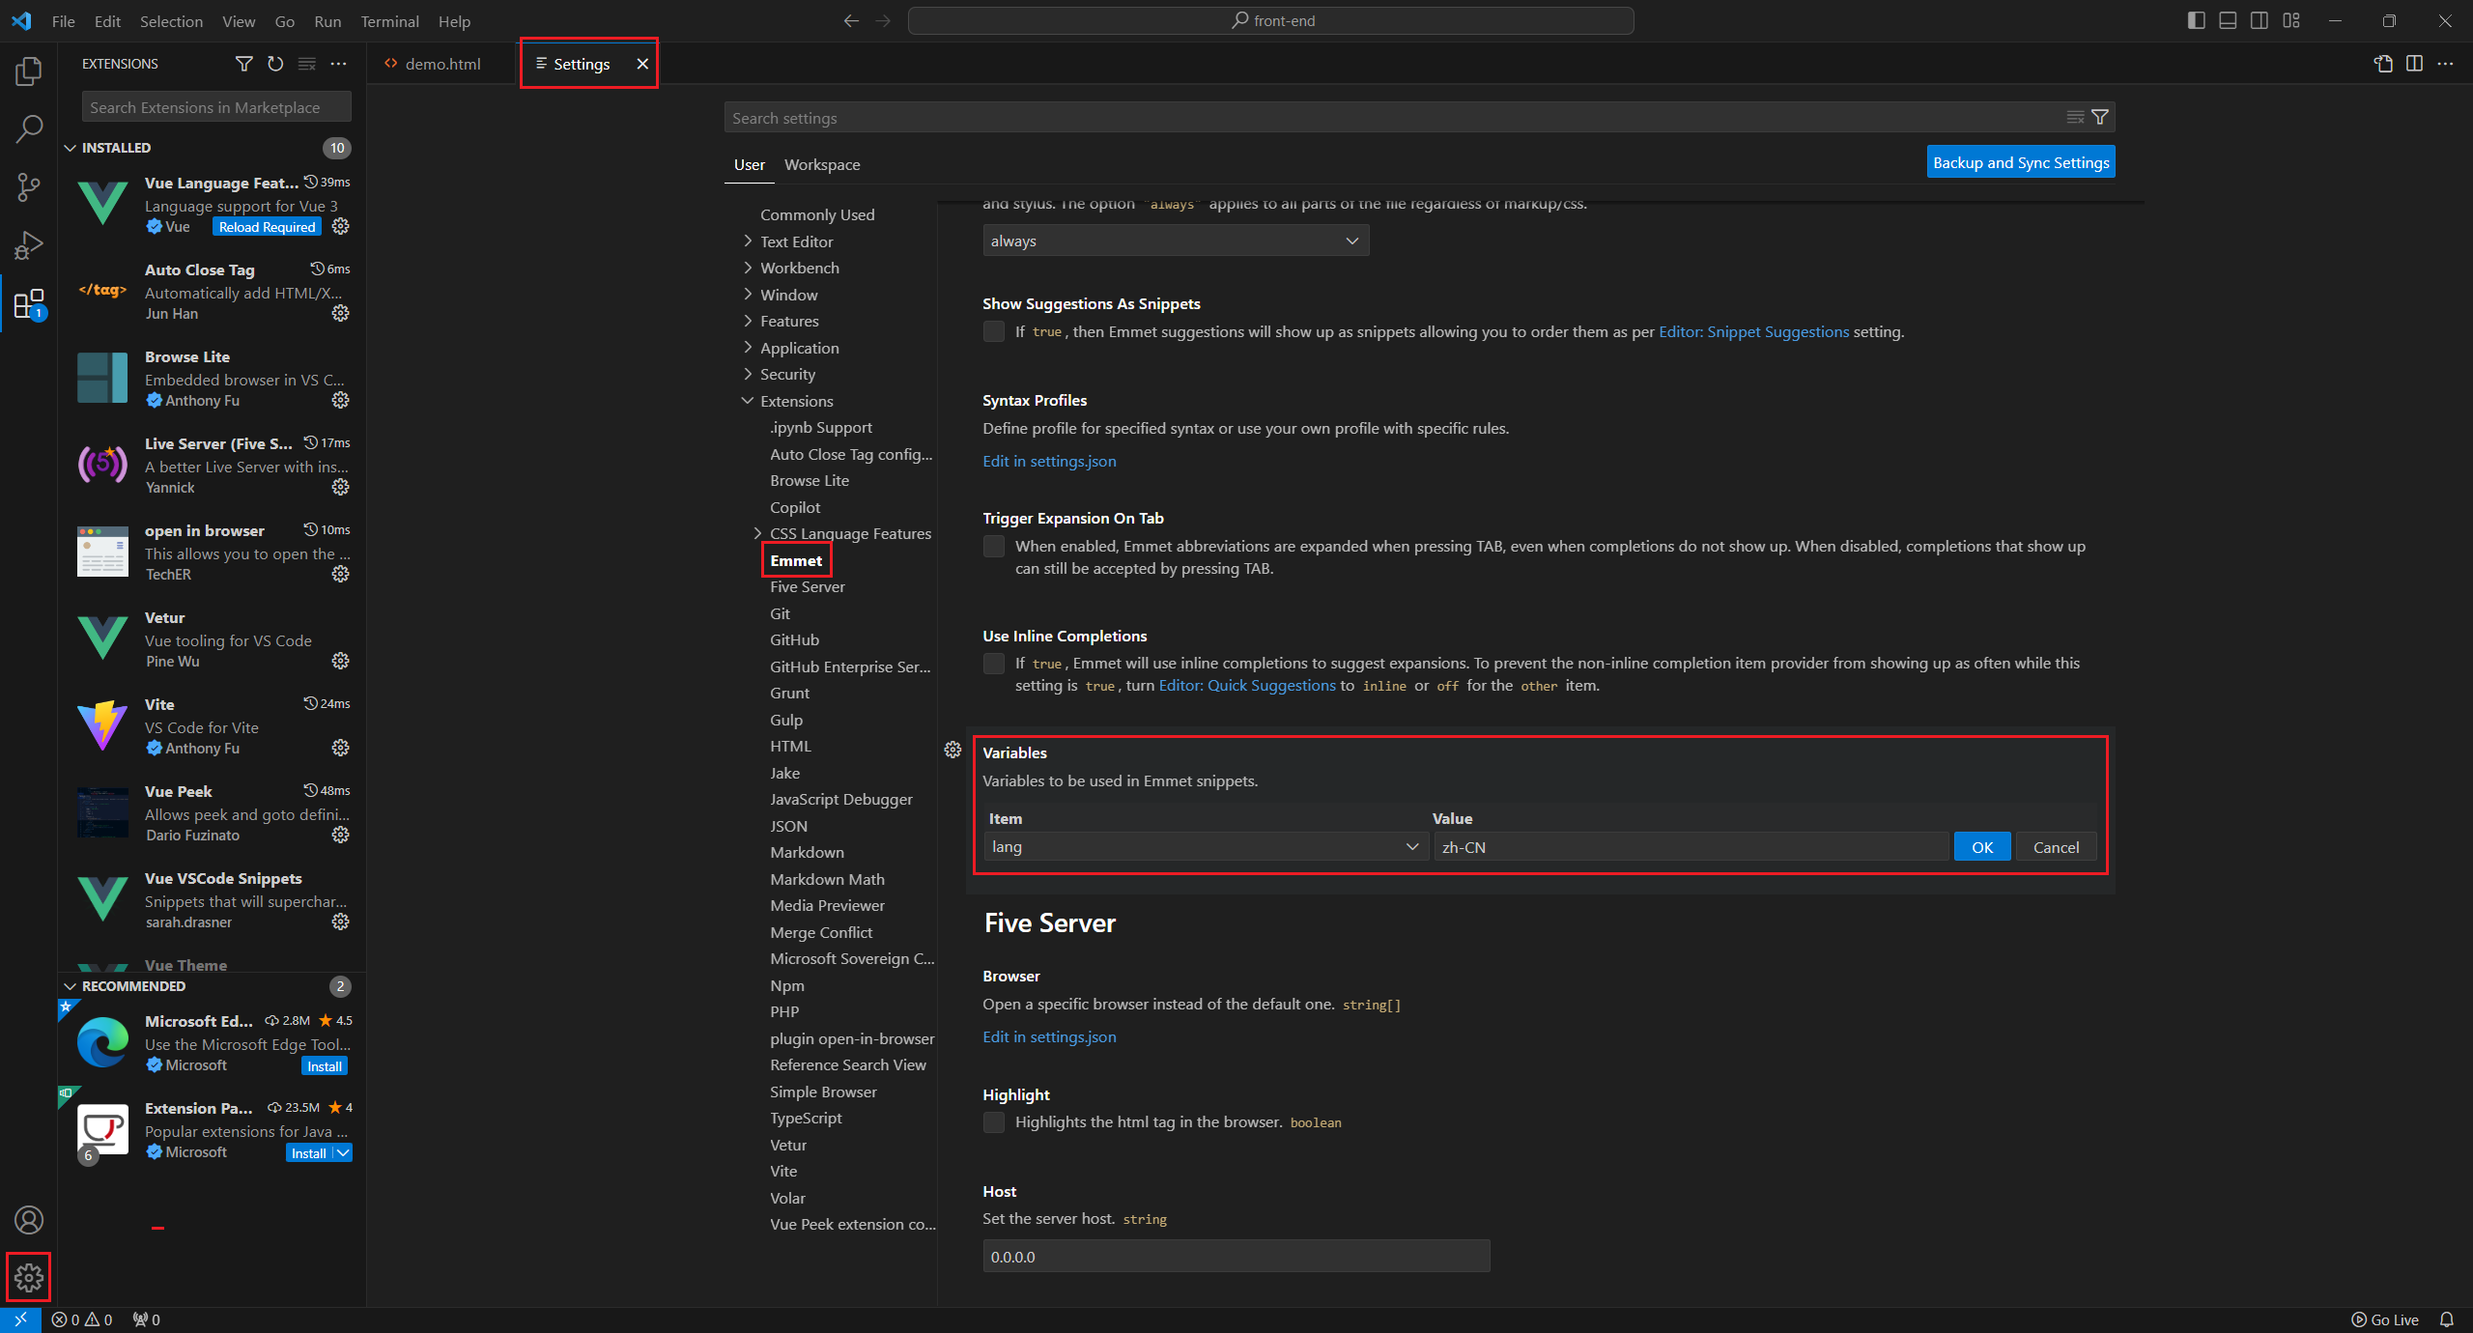Open the File menu
Screen dimensions: 2473x1333
63,20
